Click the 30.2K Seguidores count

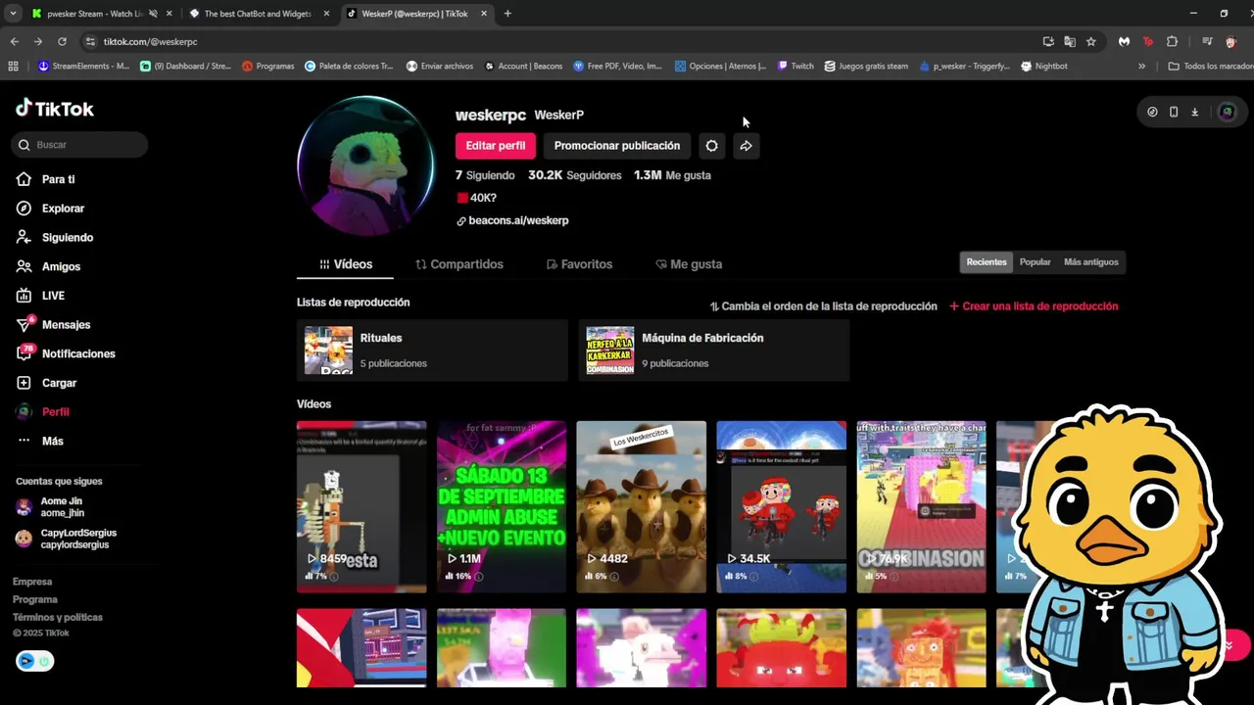[575, 175]
